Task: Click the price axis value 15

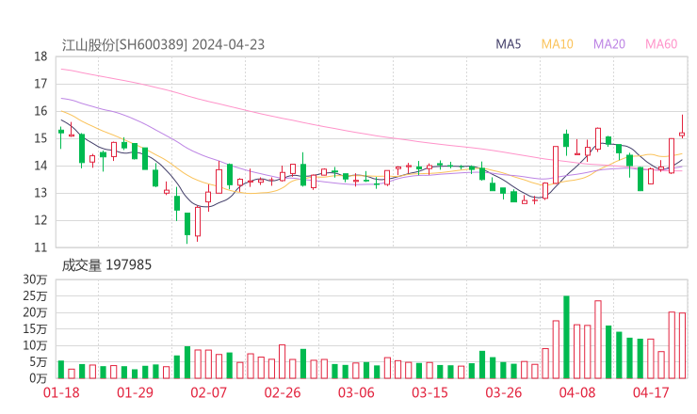Action: click(x=41, y=138)
